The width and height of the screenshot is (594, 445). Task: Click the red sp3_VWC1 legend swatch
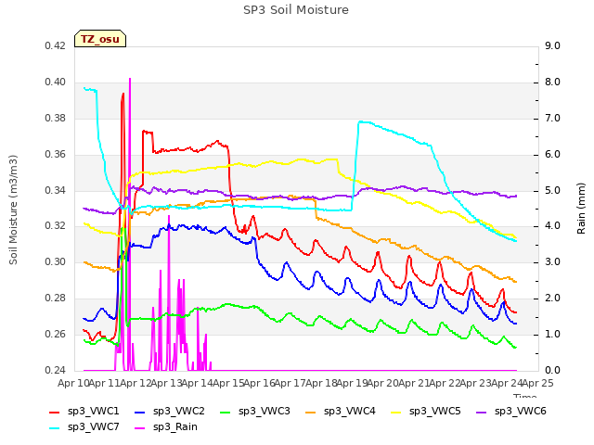click(55, 412)
